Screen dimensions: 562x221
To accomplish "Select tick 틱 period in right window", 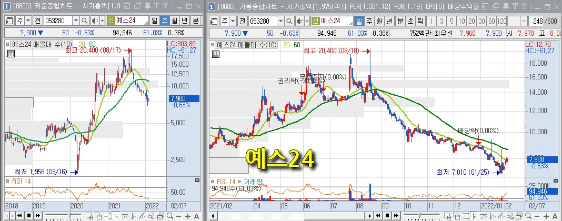I will [x=420, y=21].
